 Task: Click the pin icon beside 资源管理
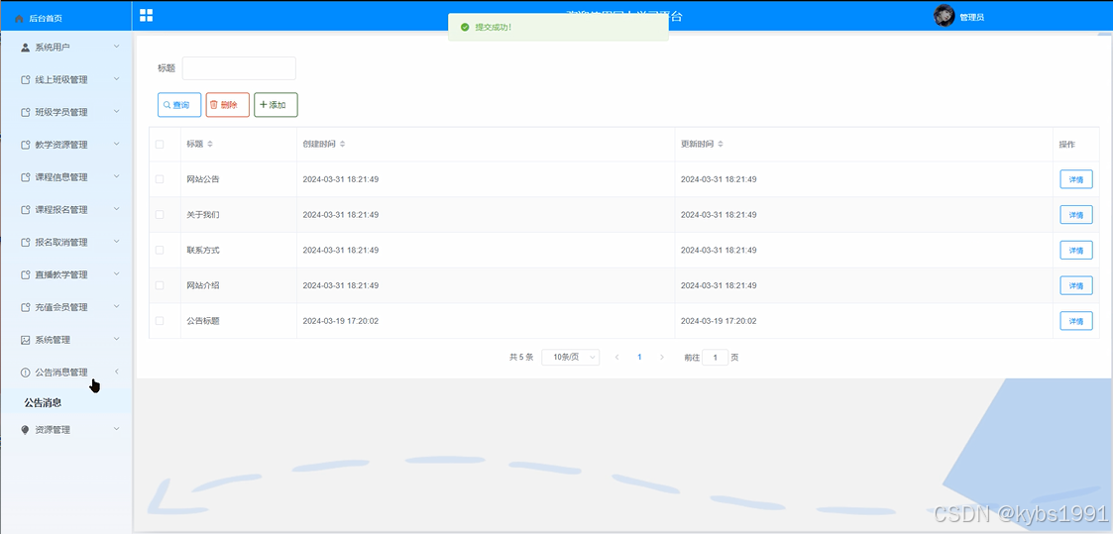click(x=26, y=430)
